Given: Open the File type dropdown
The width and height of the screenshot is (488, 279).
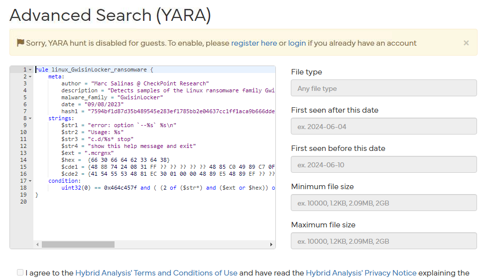Looking at the screenshot, I should pyautogui.click(x=383, y=88).
